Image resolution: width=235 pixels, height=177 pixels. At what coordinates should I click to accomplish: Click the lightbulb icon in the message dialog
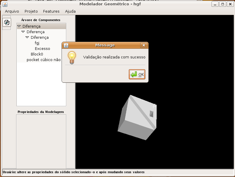pos(72,57)
